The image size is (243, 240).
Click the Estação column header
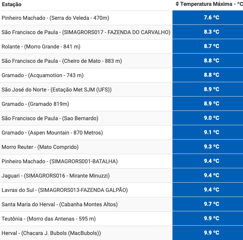click(12, 4)
